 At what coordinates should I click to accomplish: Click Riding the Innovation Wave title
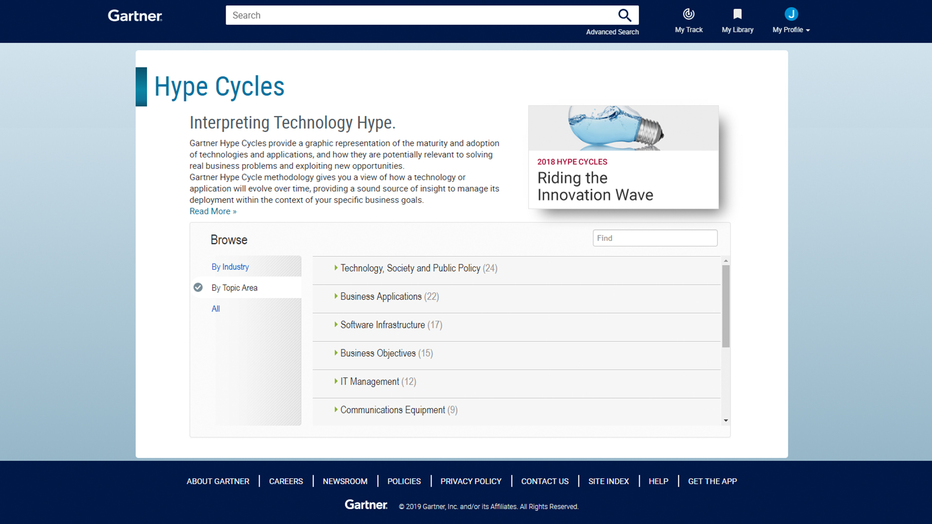point(595,186)
